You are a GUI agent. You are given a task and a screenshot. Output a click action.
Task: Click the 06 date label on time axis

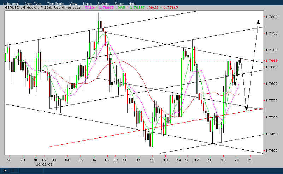94,160
